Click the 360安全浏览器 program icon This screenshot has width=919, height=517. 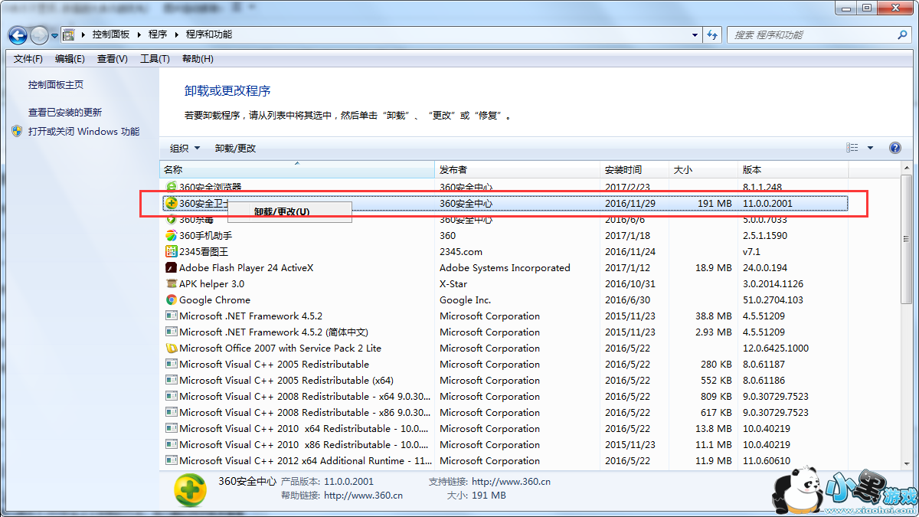click(172, 187)
